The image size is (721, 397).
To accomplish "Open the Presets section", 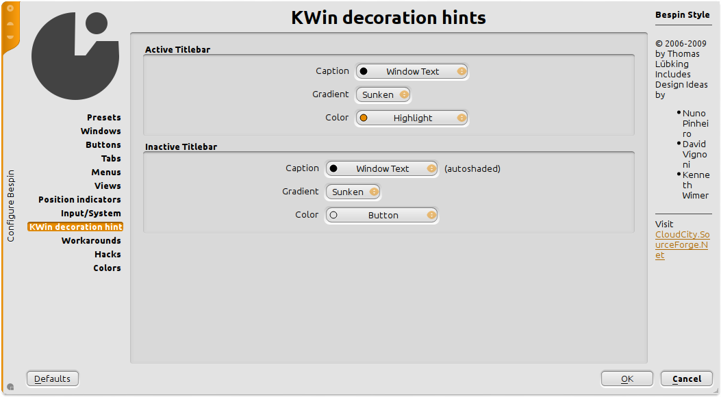I will tap(104, 117).
